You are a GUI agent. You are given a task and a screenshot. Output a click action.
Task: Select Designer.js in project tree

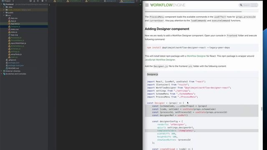[x=15, y=27]
